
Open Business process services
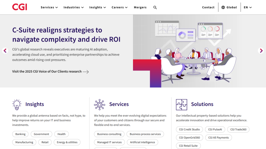tap(145, 134)
